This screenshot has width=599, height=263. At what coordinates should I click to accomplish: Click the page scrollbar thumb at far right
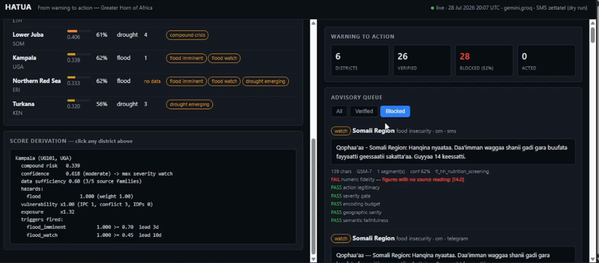(x=593, y=34)
